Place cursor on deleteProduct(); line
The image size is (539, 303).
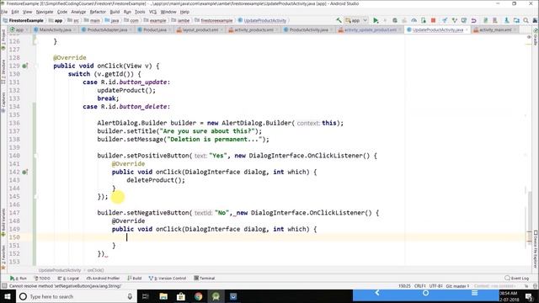tap(155, 180)
